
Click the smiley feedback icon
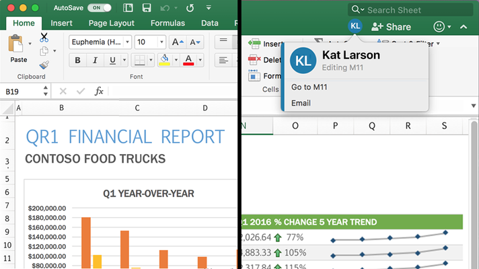tap(439, 27)
